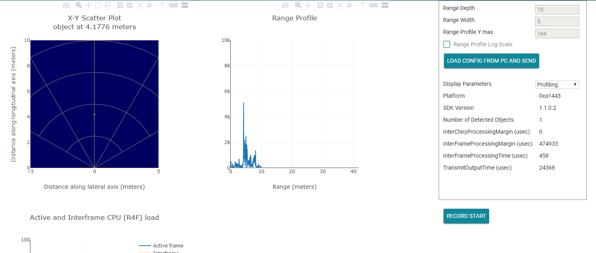Reset axes home on X-Y Scatter Plot

[149, 5]
